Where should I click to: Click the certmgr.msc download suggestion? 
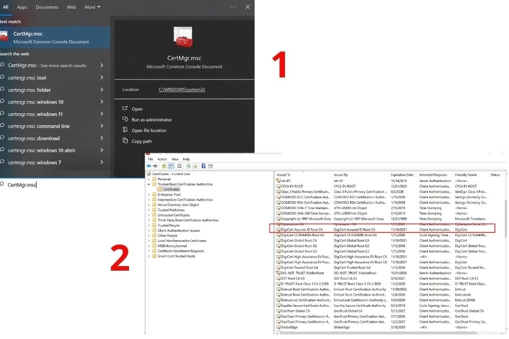(x=34, y=138)
